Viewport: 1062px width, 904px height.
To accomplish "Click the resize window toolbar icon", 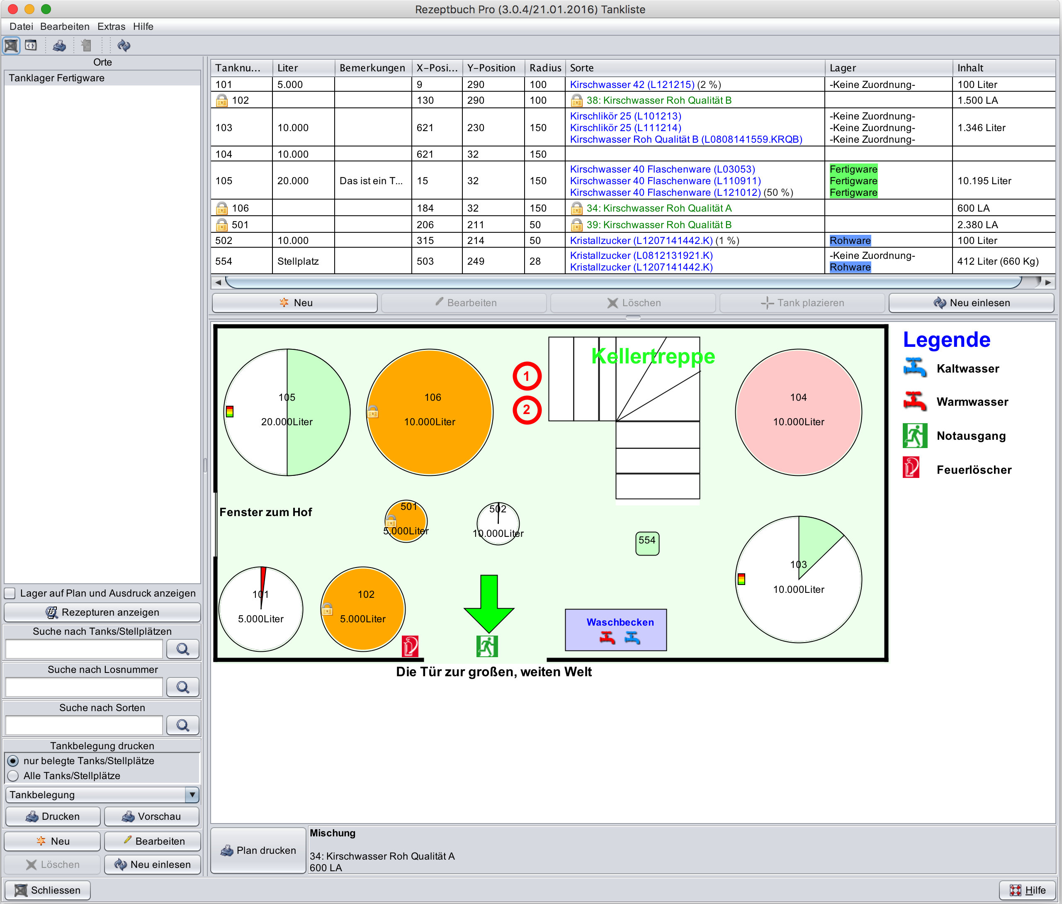I will tap(31, 46).
